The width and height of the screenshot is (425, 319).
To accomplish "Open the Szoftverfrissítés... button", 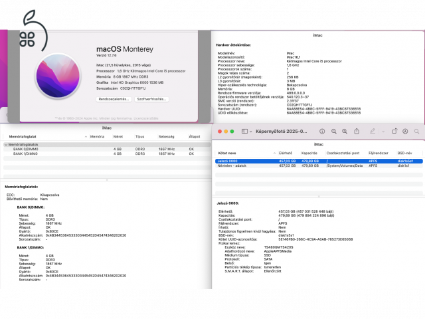I will click(152, 99).
